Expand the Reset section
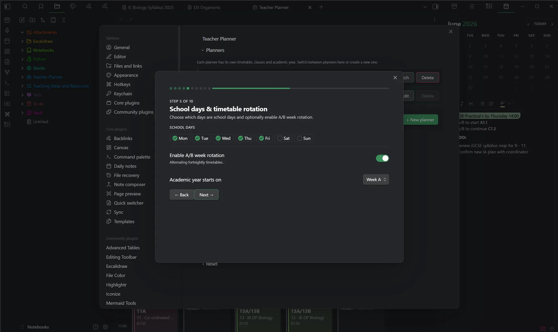This screenshot has height=332, width=558. 210,264
